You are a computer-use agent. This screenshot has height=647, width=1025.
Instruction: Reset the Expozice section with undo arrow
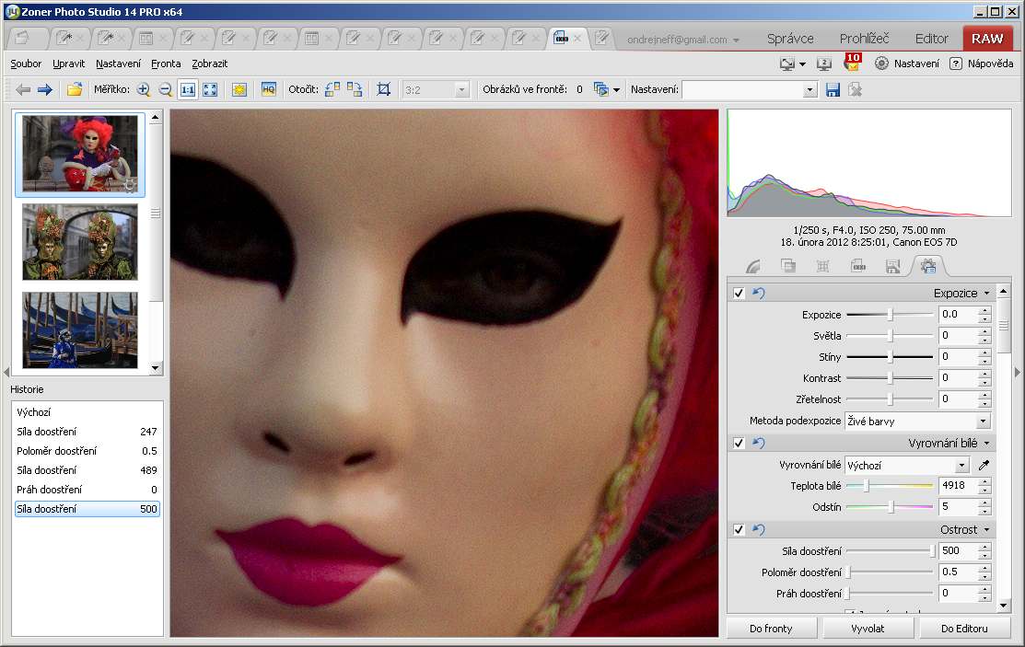pyautogui.click(x=759, y=294)
